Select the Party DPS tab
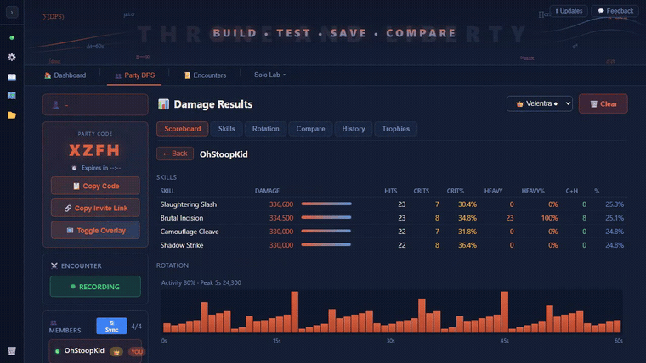Viewport: 646px width, 363px height. pos(134,75)
